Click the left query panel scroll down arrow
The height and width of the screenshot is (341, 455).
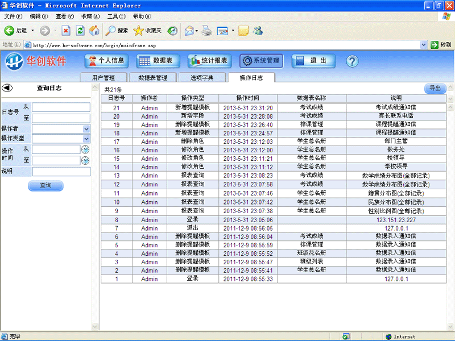[x=95, y=327]
